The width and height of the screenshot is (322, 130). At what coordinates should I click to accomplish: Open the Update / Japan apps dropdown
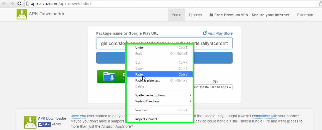pos(213,87)
